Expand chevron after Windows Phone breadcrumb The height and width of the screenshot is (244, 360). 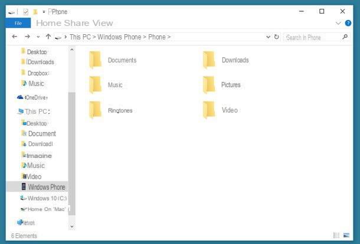pos(145,37)
